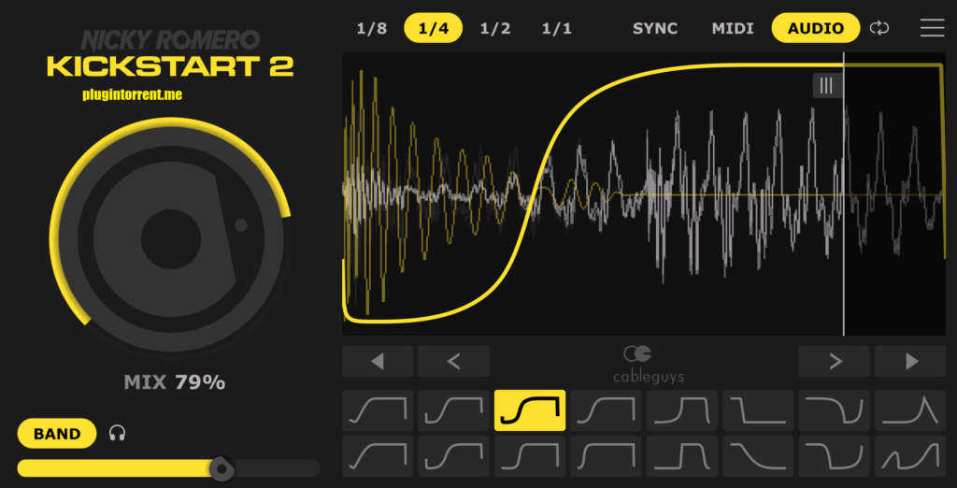The width and height of the screenshot is (957, 488).
Task: Toggle the loop retrigger arrows icon
Action: click(879, 28)
